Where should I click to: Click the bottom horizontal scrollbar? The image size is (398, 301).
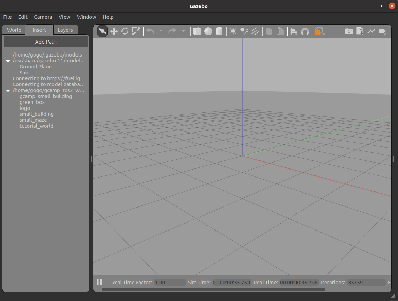(x=213, y=289)
